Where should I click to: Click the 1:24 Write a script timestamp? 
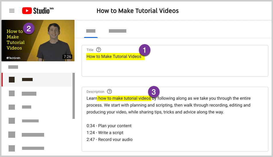click(x=105, y=133)
